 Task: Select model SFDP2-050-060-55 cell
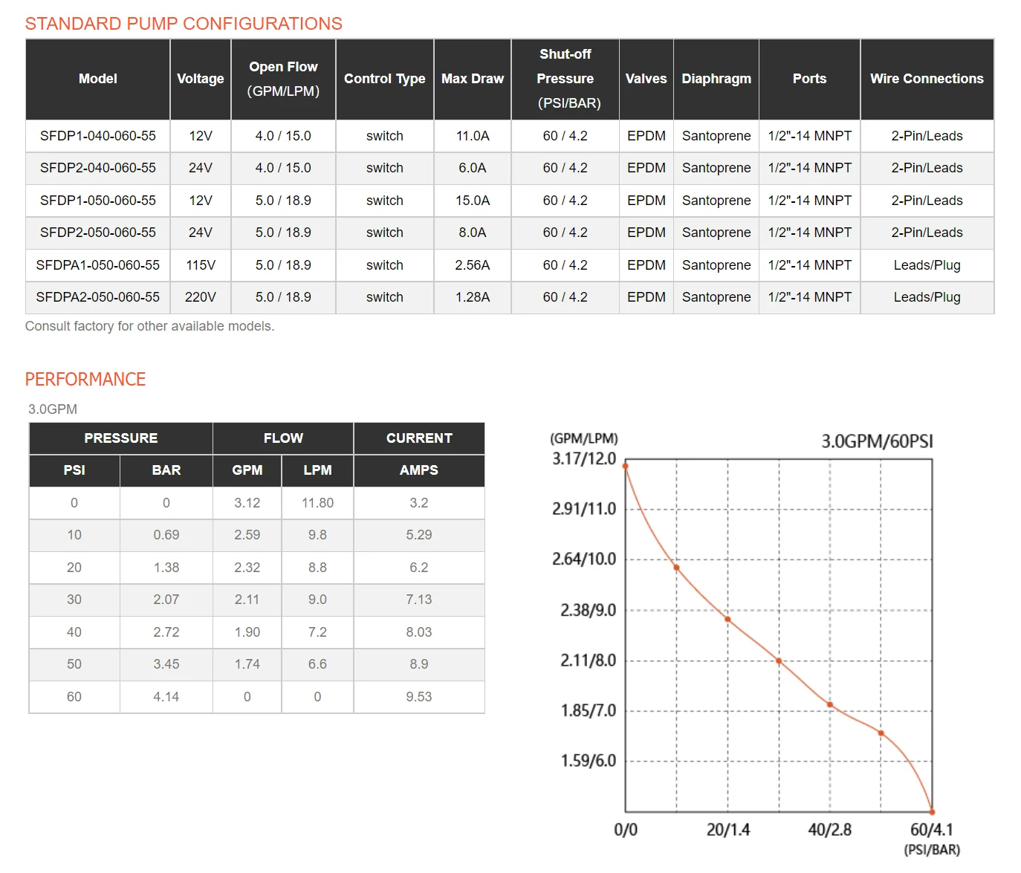click(x=98, y=233)
